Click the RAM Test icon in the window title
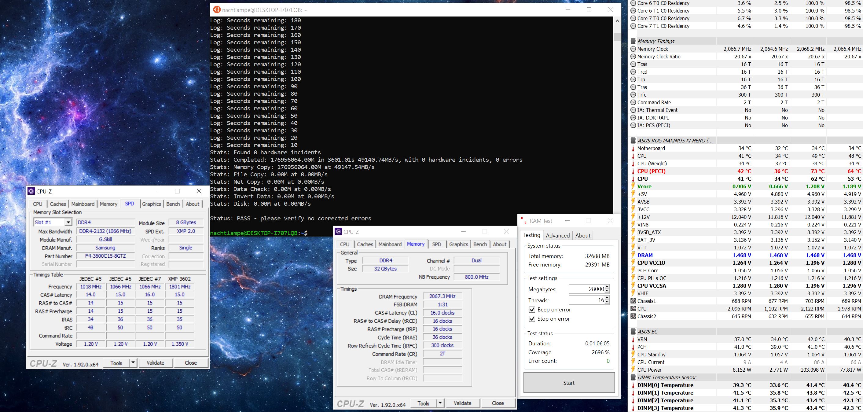Viewport: 863px width, 412px height. click(x=523, y=221)
